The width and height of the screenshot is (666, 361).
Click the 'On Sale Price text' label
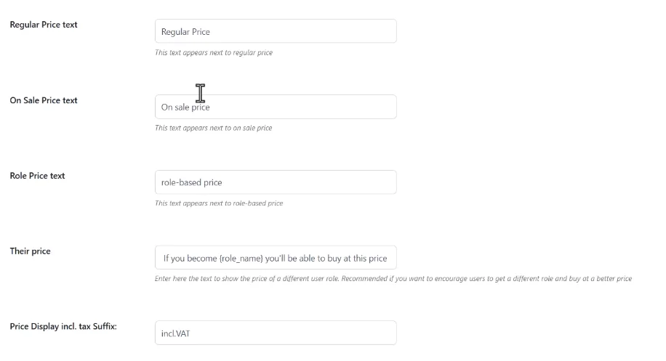[x=44, y=100]
